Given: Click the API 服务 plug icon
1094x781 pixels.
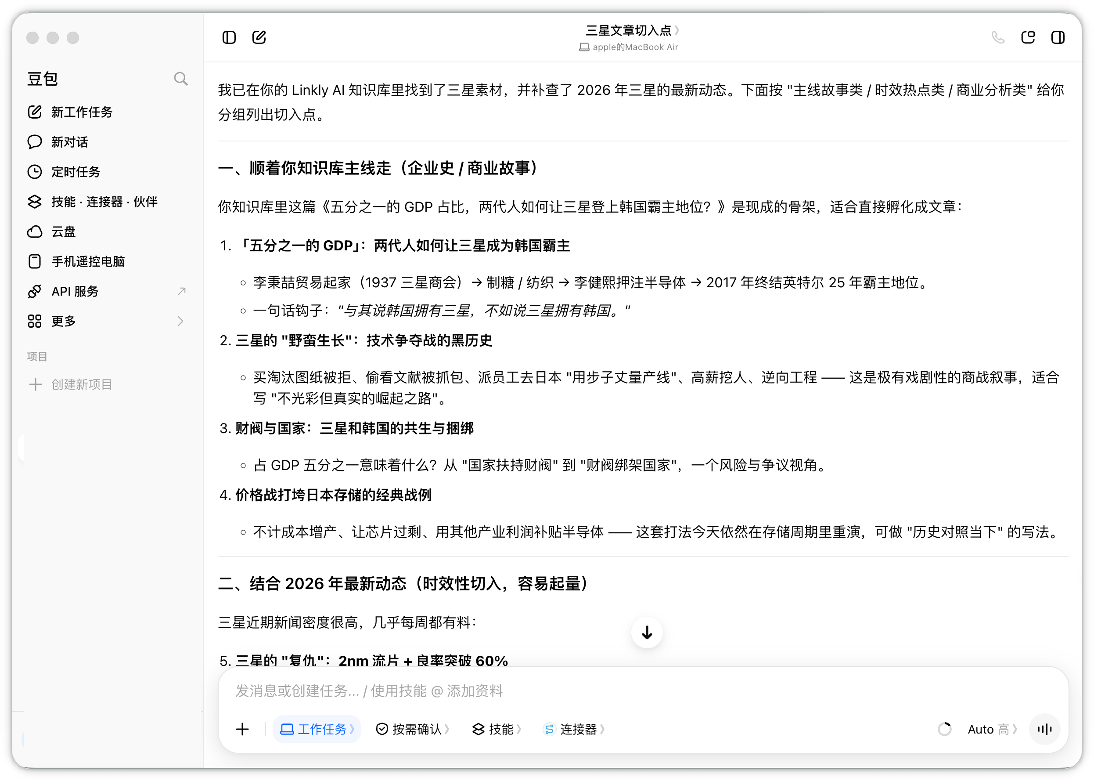Looking at the screenshot, I should click(35, 291).
